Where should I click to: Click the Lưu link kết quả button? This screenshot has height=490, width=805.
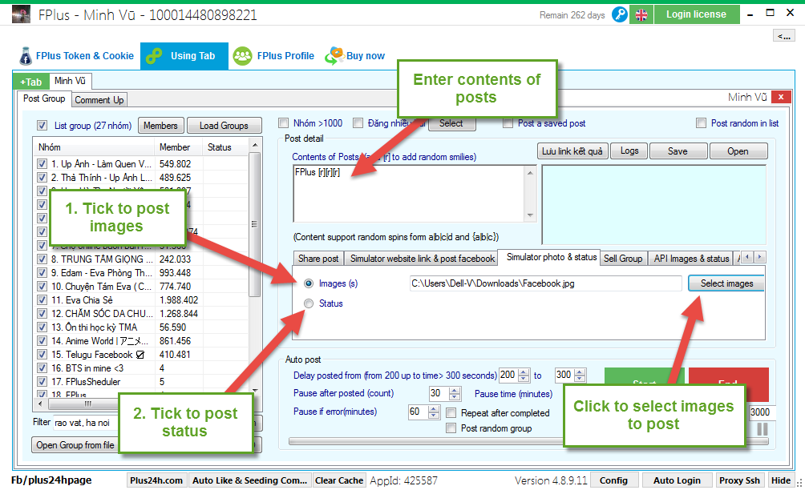point(572,151)
